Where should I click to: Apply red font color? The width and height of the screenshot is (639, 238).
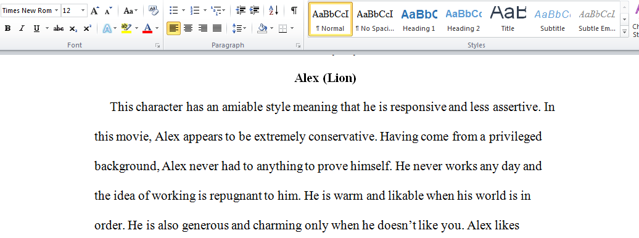tap(147, 28)
